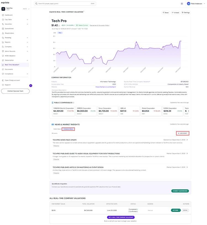Screen dimensions: 207x225
Task: Click Connect QuickBooks button
Action: [180, 191]
